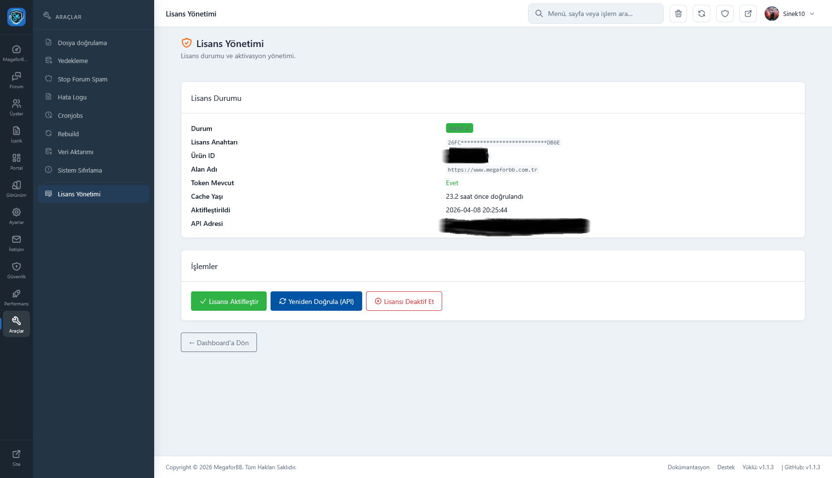Click Yeniden Doğrula (API) button
Screen dimensions: 832x478
pos(316,301)
